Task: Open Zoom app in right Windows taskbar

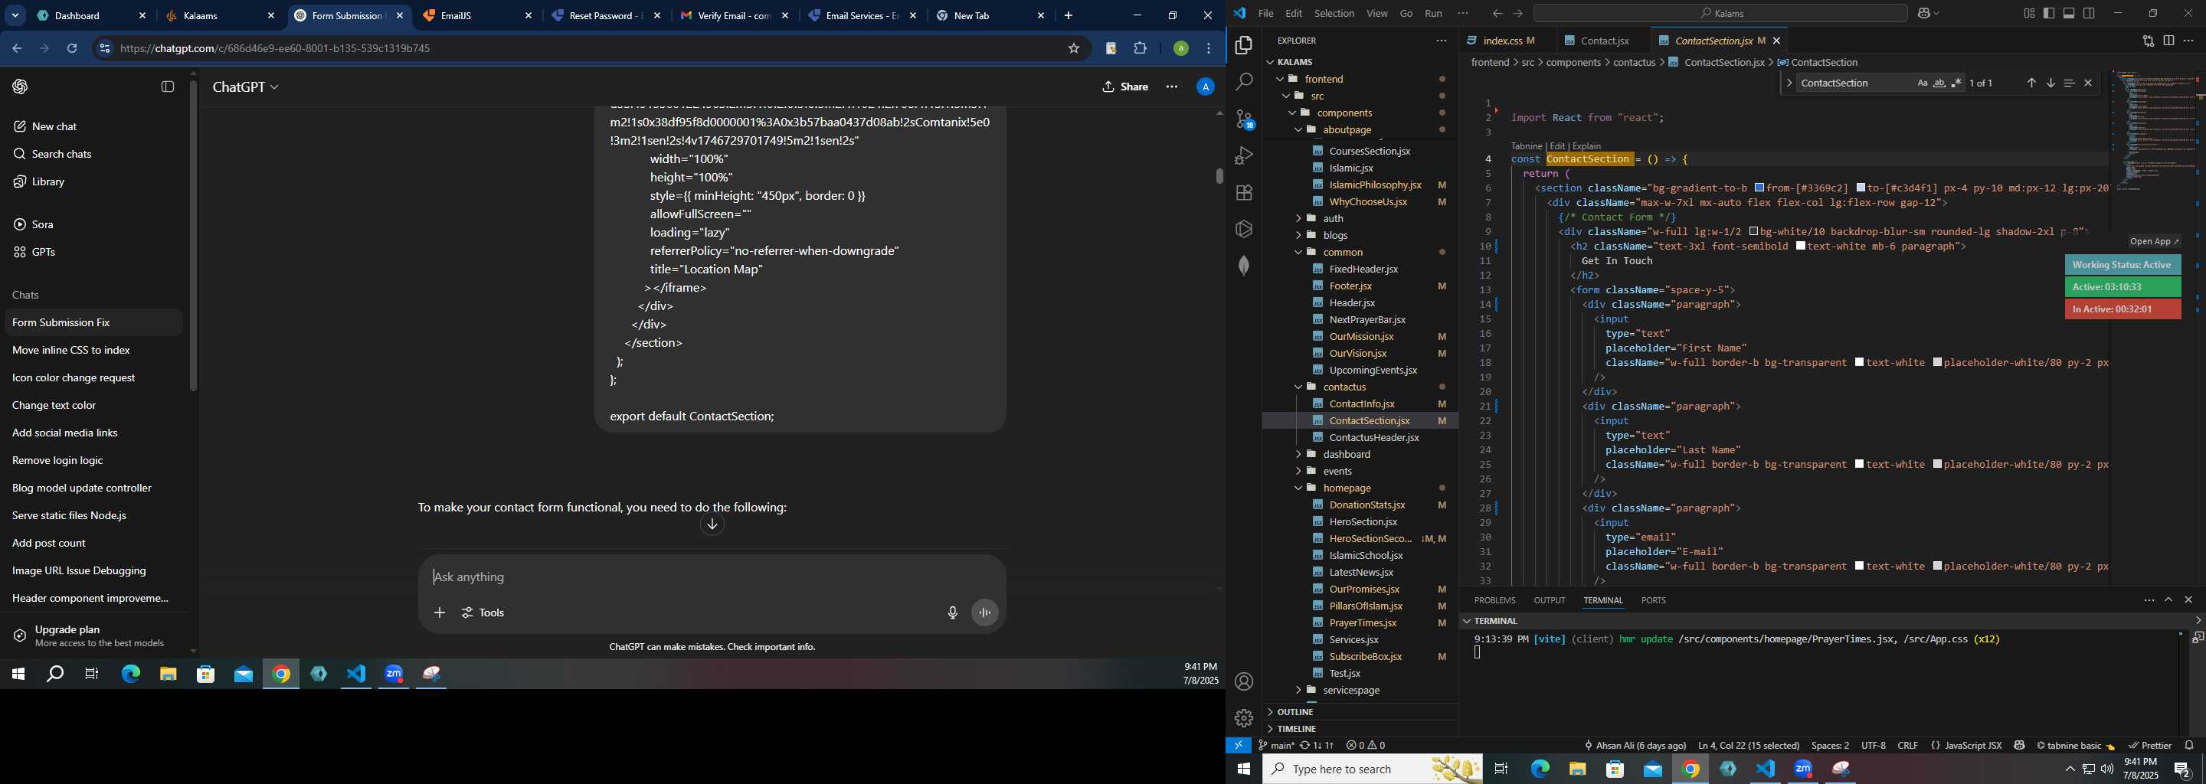Action: [1804, 769]
